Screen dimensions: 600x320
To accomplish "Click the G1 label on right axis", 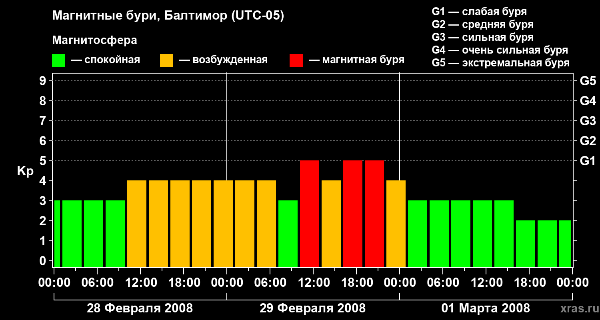I will [587, 161].
